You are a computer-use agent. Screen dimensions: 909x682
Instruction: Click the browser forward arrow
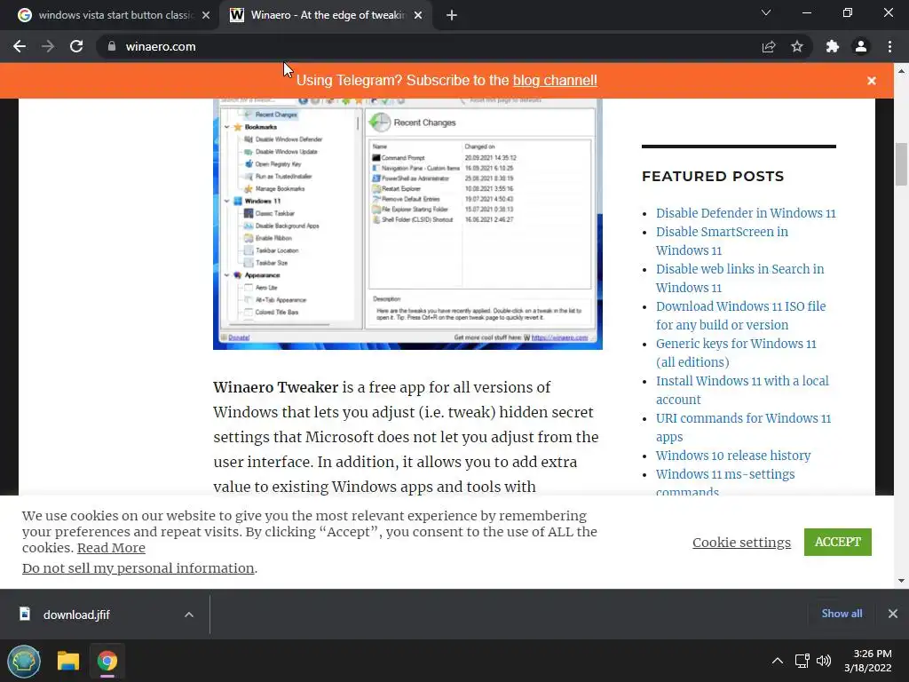point(48,46)
